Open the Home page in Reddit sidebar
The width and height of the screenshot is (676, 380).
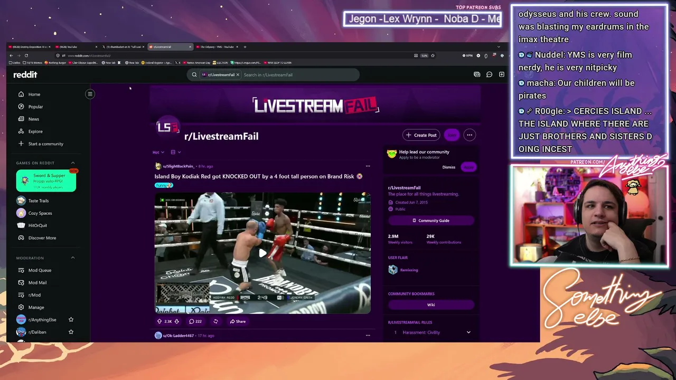[34, 94]
